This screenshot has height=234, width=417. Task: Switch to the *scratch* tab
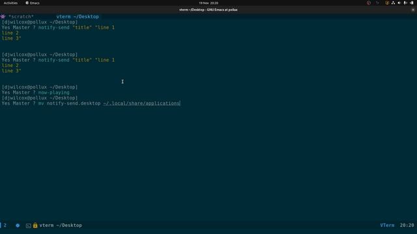click(x=21, y=16)
